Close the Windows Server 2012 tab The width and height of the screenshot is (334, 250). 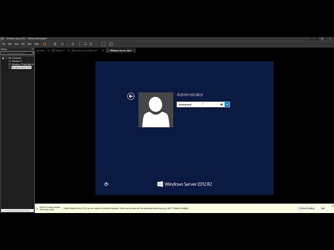click(x=134, y=51)
